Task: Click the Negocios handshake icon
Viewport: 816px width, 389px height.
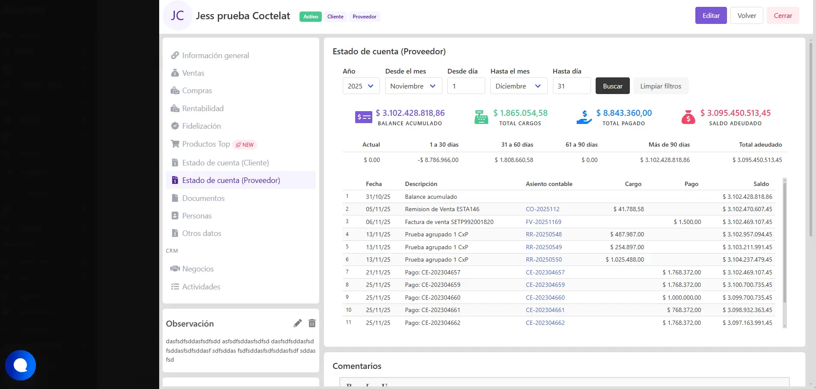Action: (x=175, y=269)
